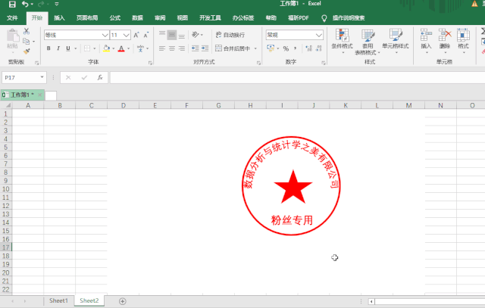The width and height of the screenshot is (485, 308).
Task: Toggle middle vertical alignment
Action: [172, 35]
